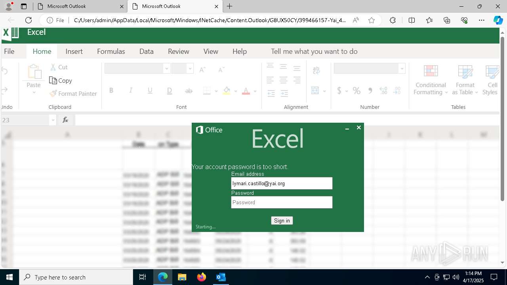The height and width of the screenshot is (285, 507).
Task: Click the Decrease Decimal icon
Action: (x=397, y=91)
